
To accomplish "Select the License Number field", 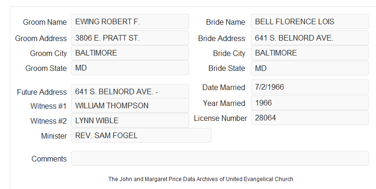I will tap(310, 118).
